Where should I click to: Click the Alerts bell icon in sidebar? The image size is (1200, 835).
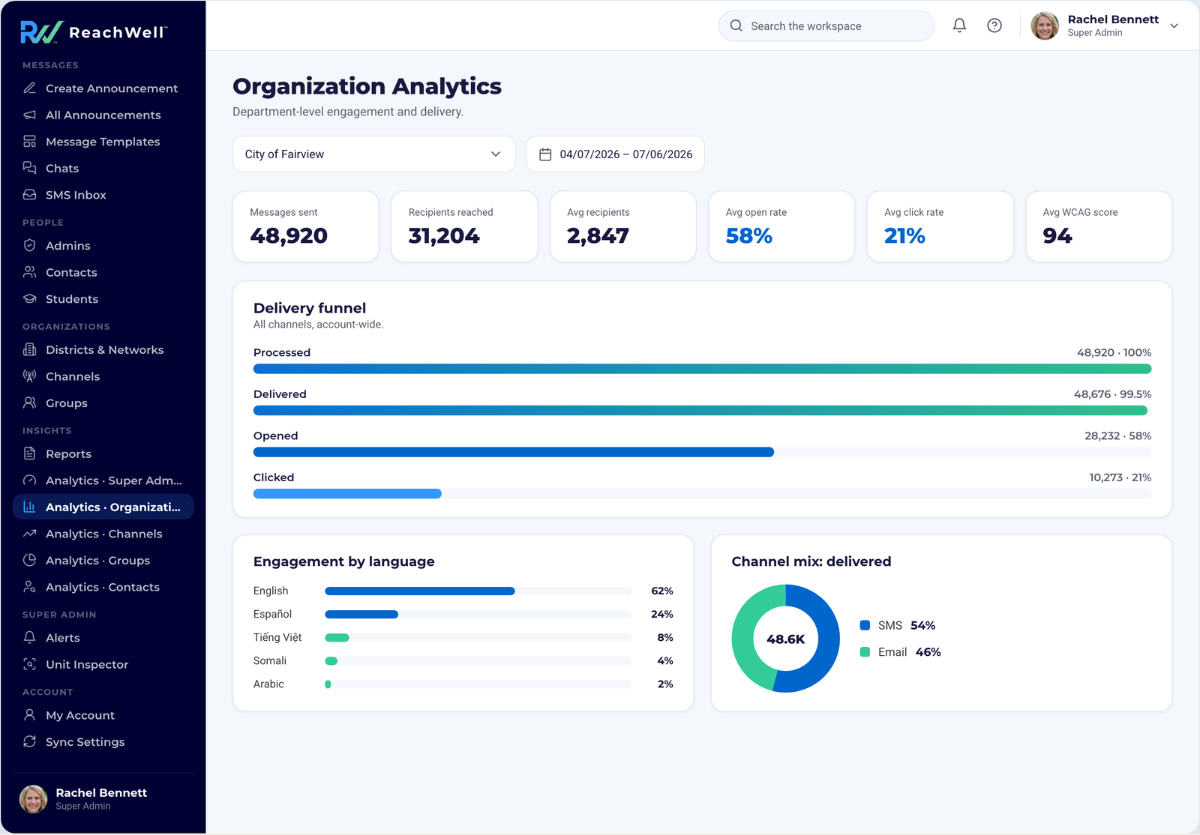tap(30, 637)
